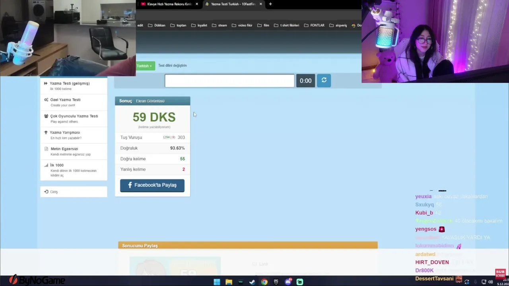Click the Test dilini değiştirin text

pyautogui.click(x=172, y=66)
